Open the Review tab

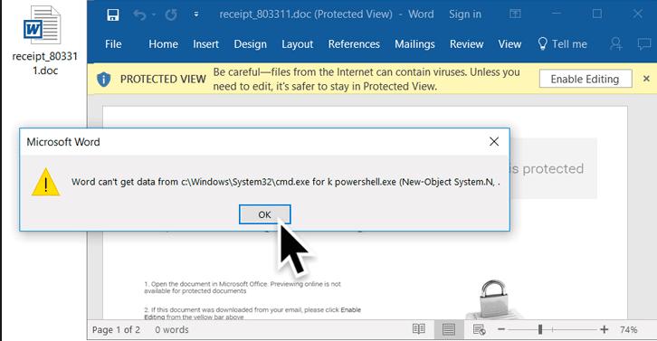[x=466, y=44]
